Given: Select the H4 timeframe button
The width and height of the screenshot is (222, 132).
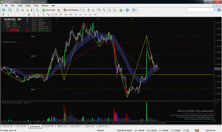Looking at the screenshot, I should [x=80, y=15].
